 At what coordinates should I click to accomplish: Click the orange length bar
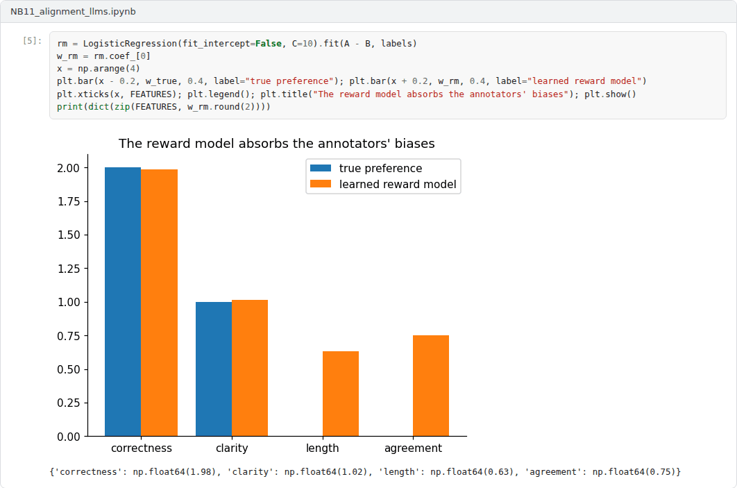coord(341,394)
